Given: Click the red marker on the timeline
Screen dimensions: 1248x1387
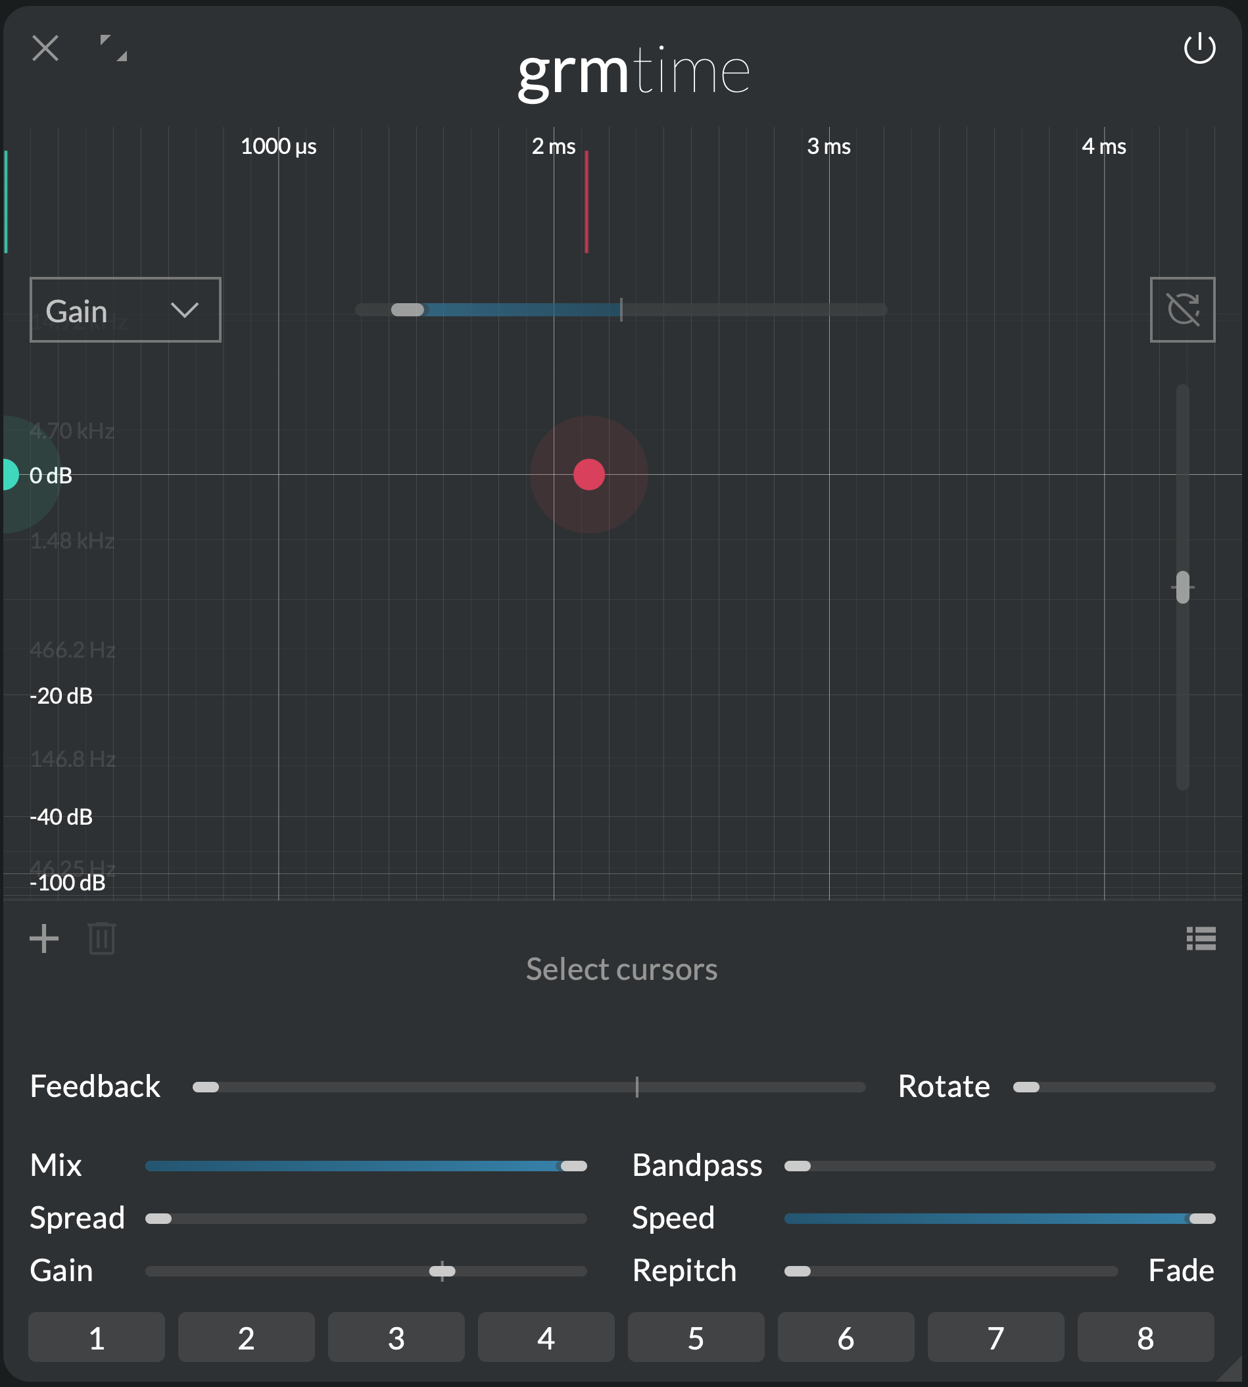Looking at the screenshot, I should [587, 203].
